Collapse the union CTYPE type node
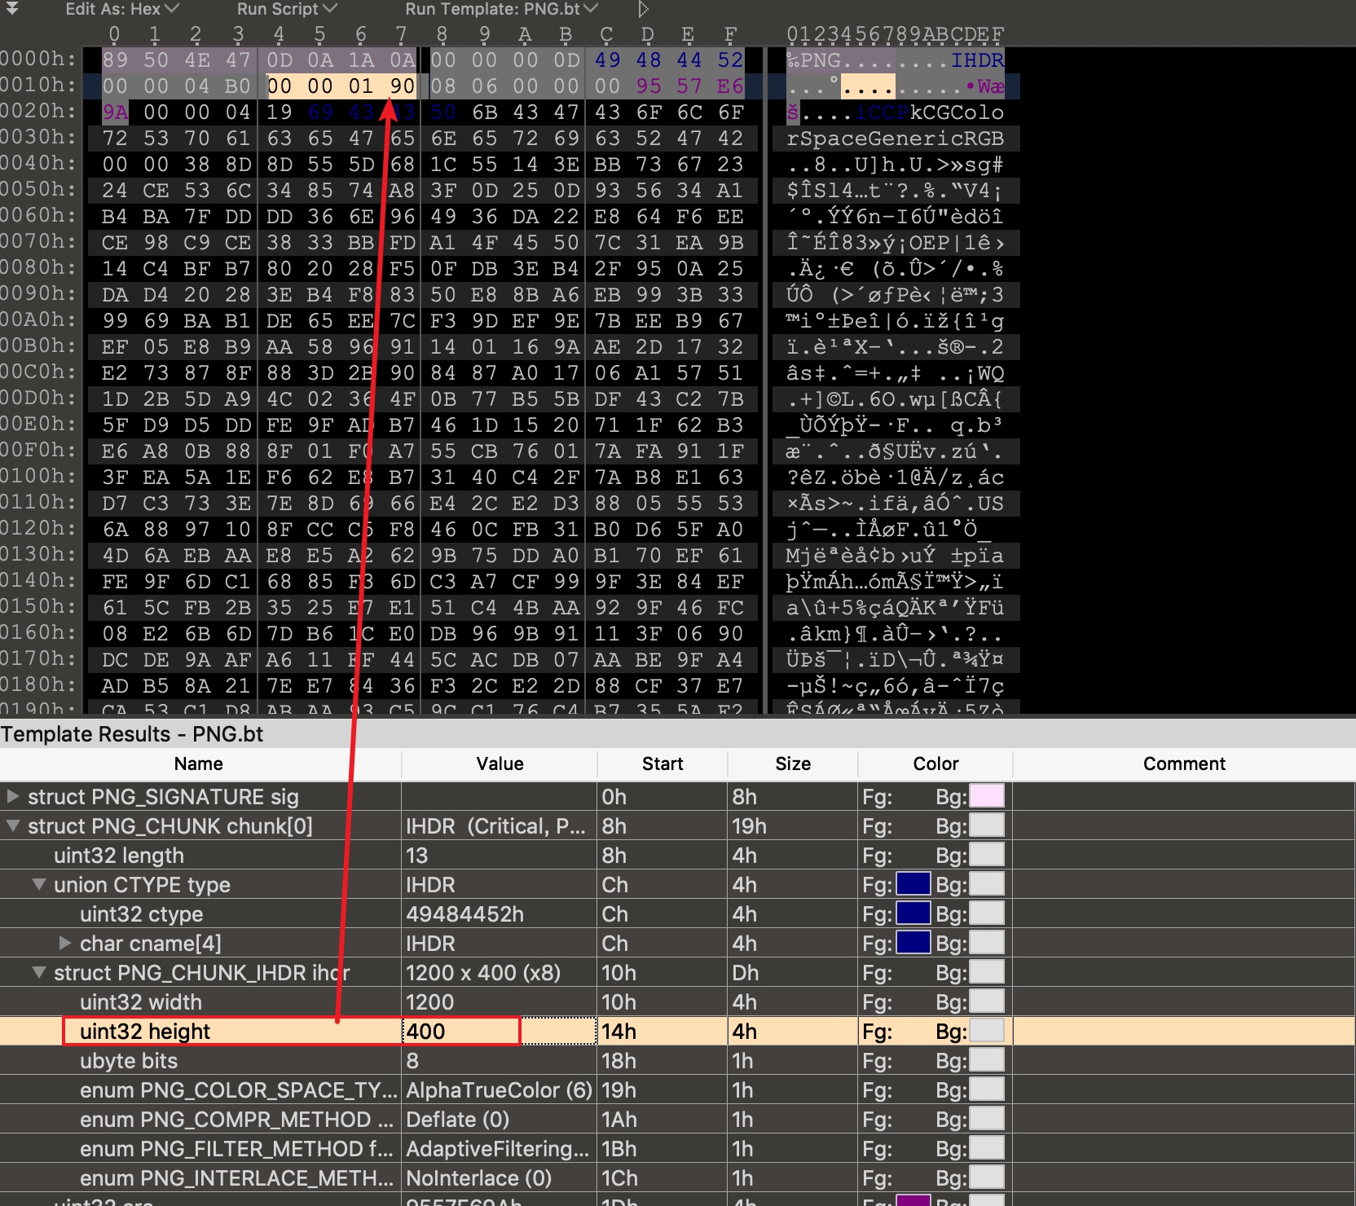The width and height of the screenshot is (1356, 1206). tap(39, 884)
